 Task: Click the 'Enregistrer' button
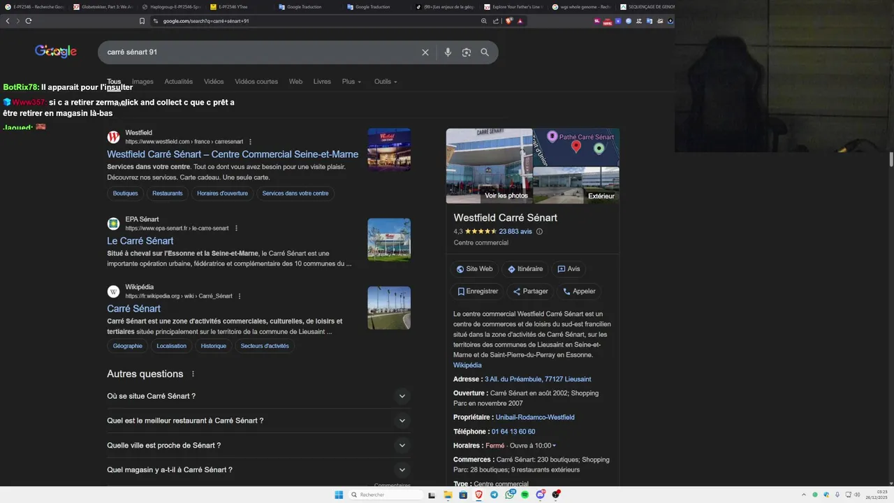click(x=478, y=291)
